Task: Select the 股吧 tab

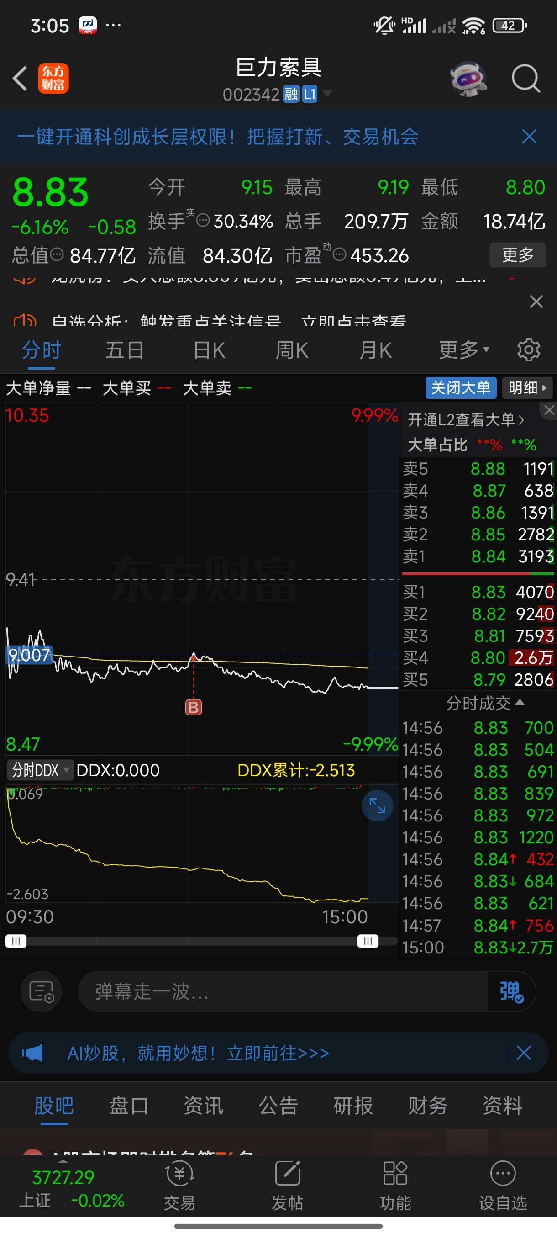Action: (54, 1106)
